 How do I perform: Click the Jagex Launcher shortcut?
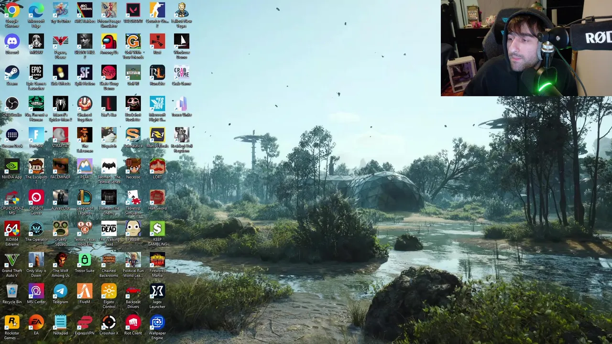pyautogui.click(x=157, y=291)
